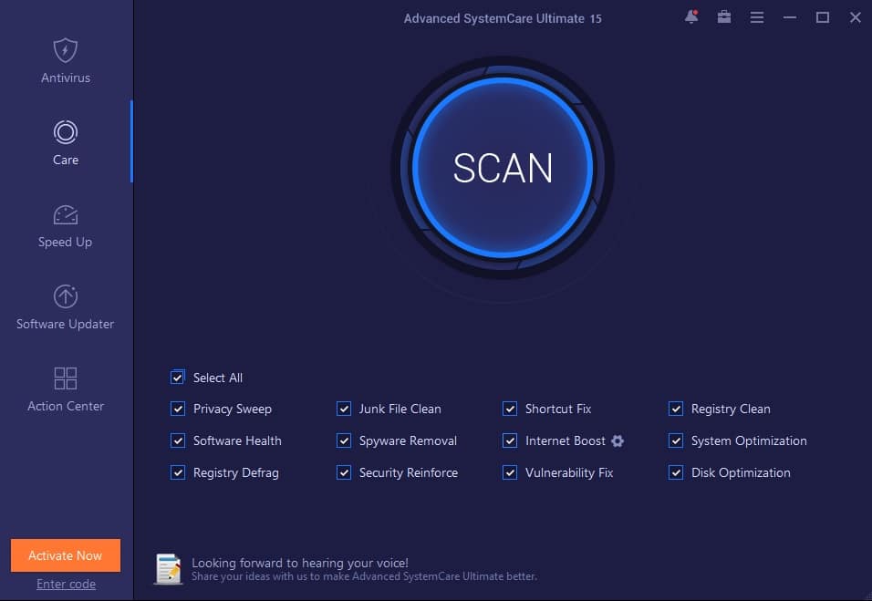Open the Enter code link
The height and width of the screenshot is (601, 872).
pyautogui.click(x=66, y=584)
